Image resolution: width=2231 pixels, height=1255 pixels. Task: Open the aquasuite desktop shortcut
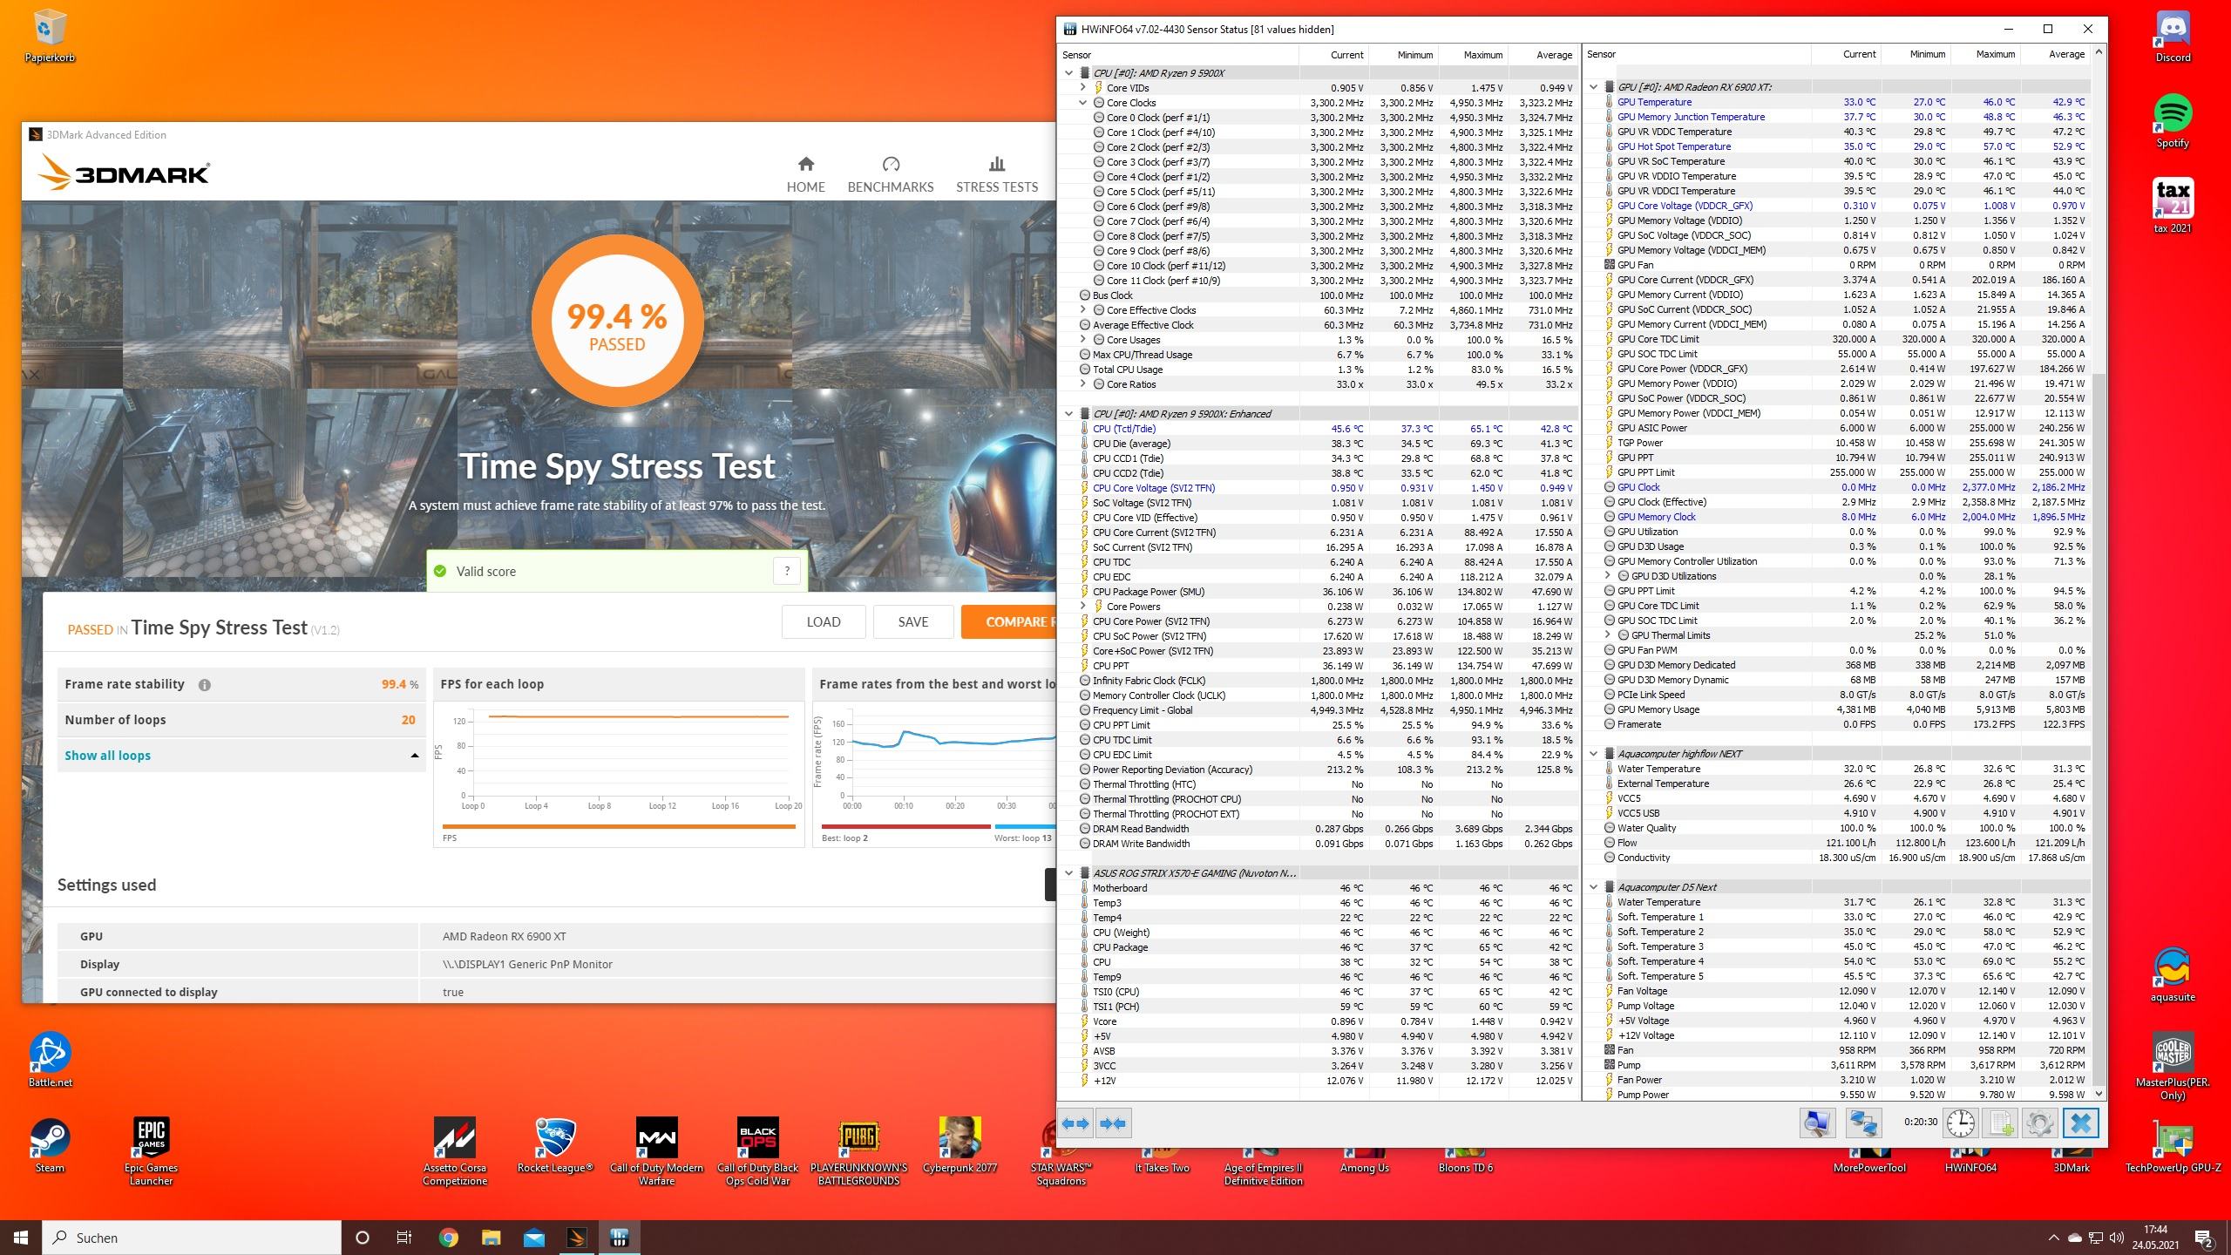pos(2173,974)
